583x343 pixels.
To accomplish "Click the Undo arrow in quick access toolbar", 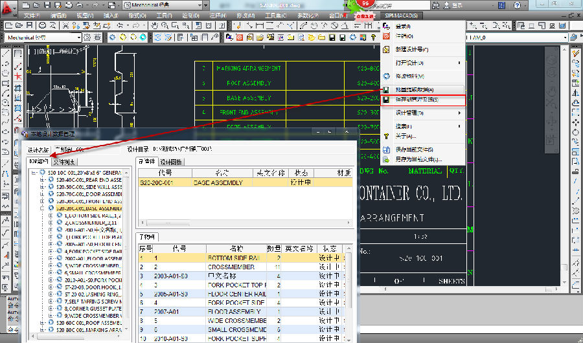I will click(x=80, y=5).
